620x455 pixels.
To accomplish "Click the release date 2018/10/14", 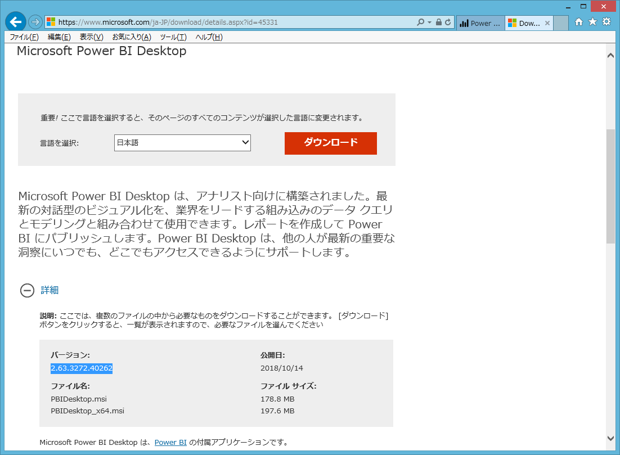I will point(281,368).
